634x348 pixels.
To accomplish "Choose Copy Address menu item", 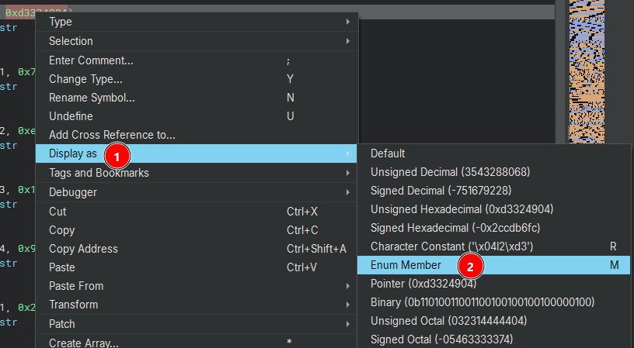I will click(x=83, y=249).
